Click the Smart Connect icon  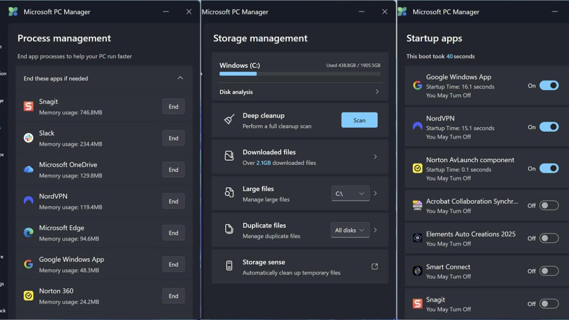point(417,271)
